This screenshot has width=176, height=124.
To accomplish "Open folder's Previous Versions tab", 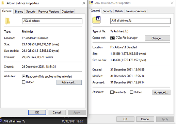I will point(49,12).
